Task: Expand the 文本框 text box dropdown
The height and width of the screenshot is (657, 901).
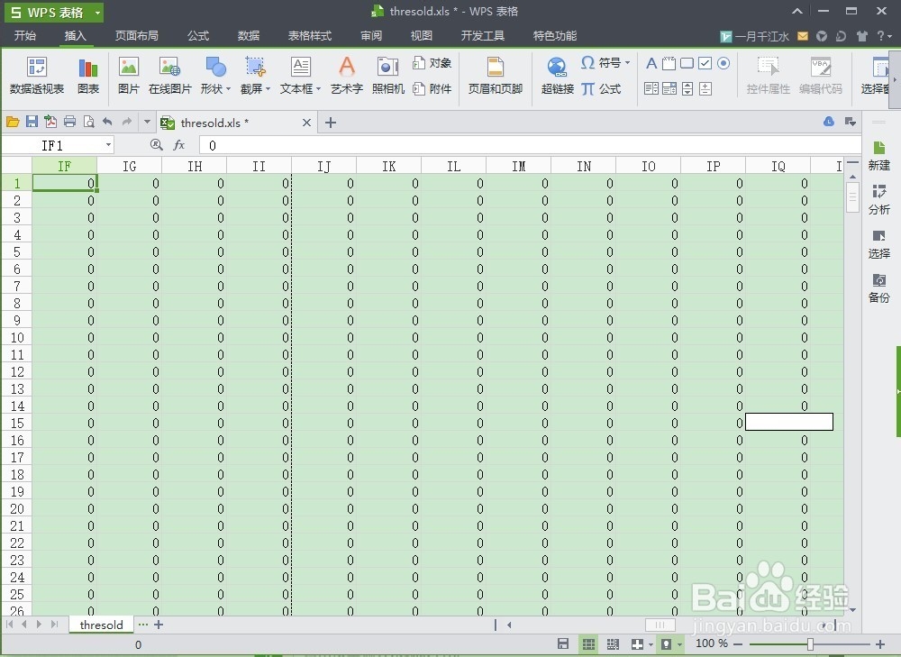Action: 318,89
